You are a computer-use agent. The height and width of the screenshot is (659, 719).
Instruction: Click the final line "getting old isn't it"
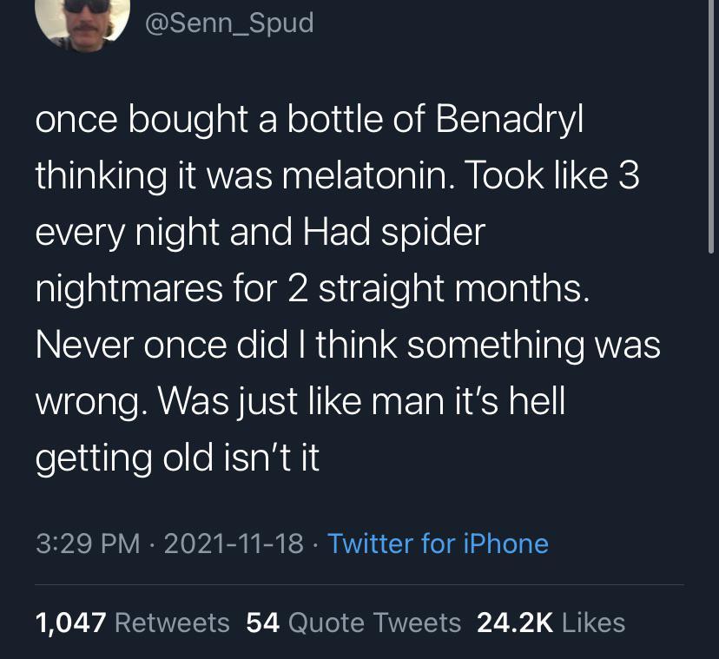[x=177, y=458]
